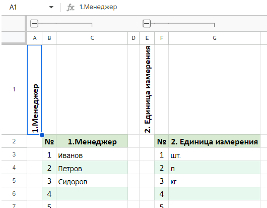Select the cell containing Петров
This screenshot has height=208, width=267.
92,168
